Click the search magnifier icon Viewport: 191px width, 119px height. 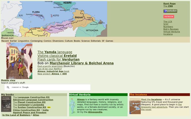click(8, 87)
